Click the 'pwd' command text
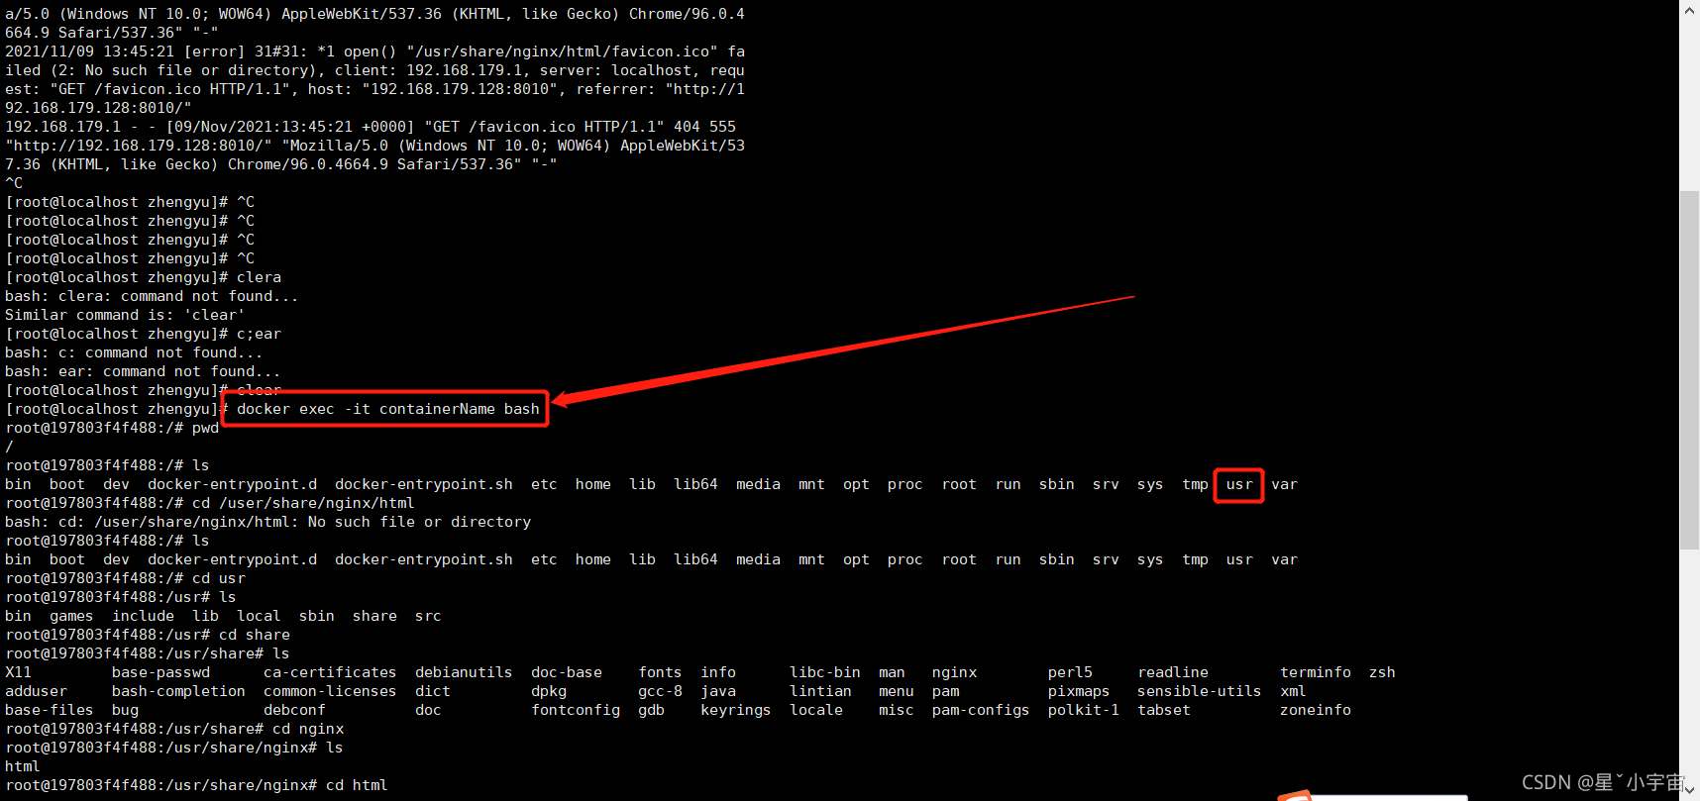The image size is (1700, 801). (205, 428)
